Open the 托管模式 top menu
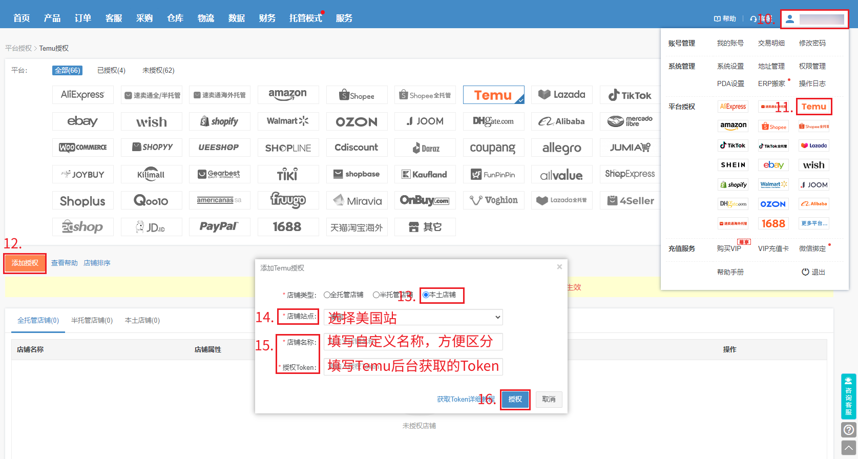 pos(306,18)
